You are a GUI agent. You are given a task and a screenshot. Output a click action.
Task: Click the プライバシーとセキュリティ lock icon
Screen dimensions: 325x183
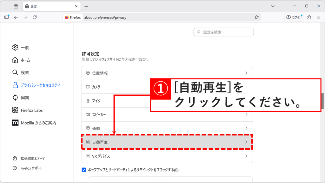coord(15,85)
